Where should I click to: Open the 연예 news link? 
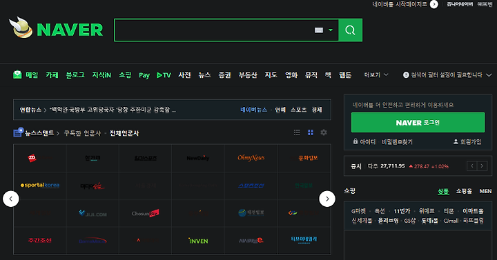pos(280,110)
